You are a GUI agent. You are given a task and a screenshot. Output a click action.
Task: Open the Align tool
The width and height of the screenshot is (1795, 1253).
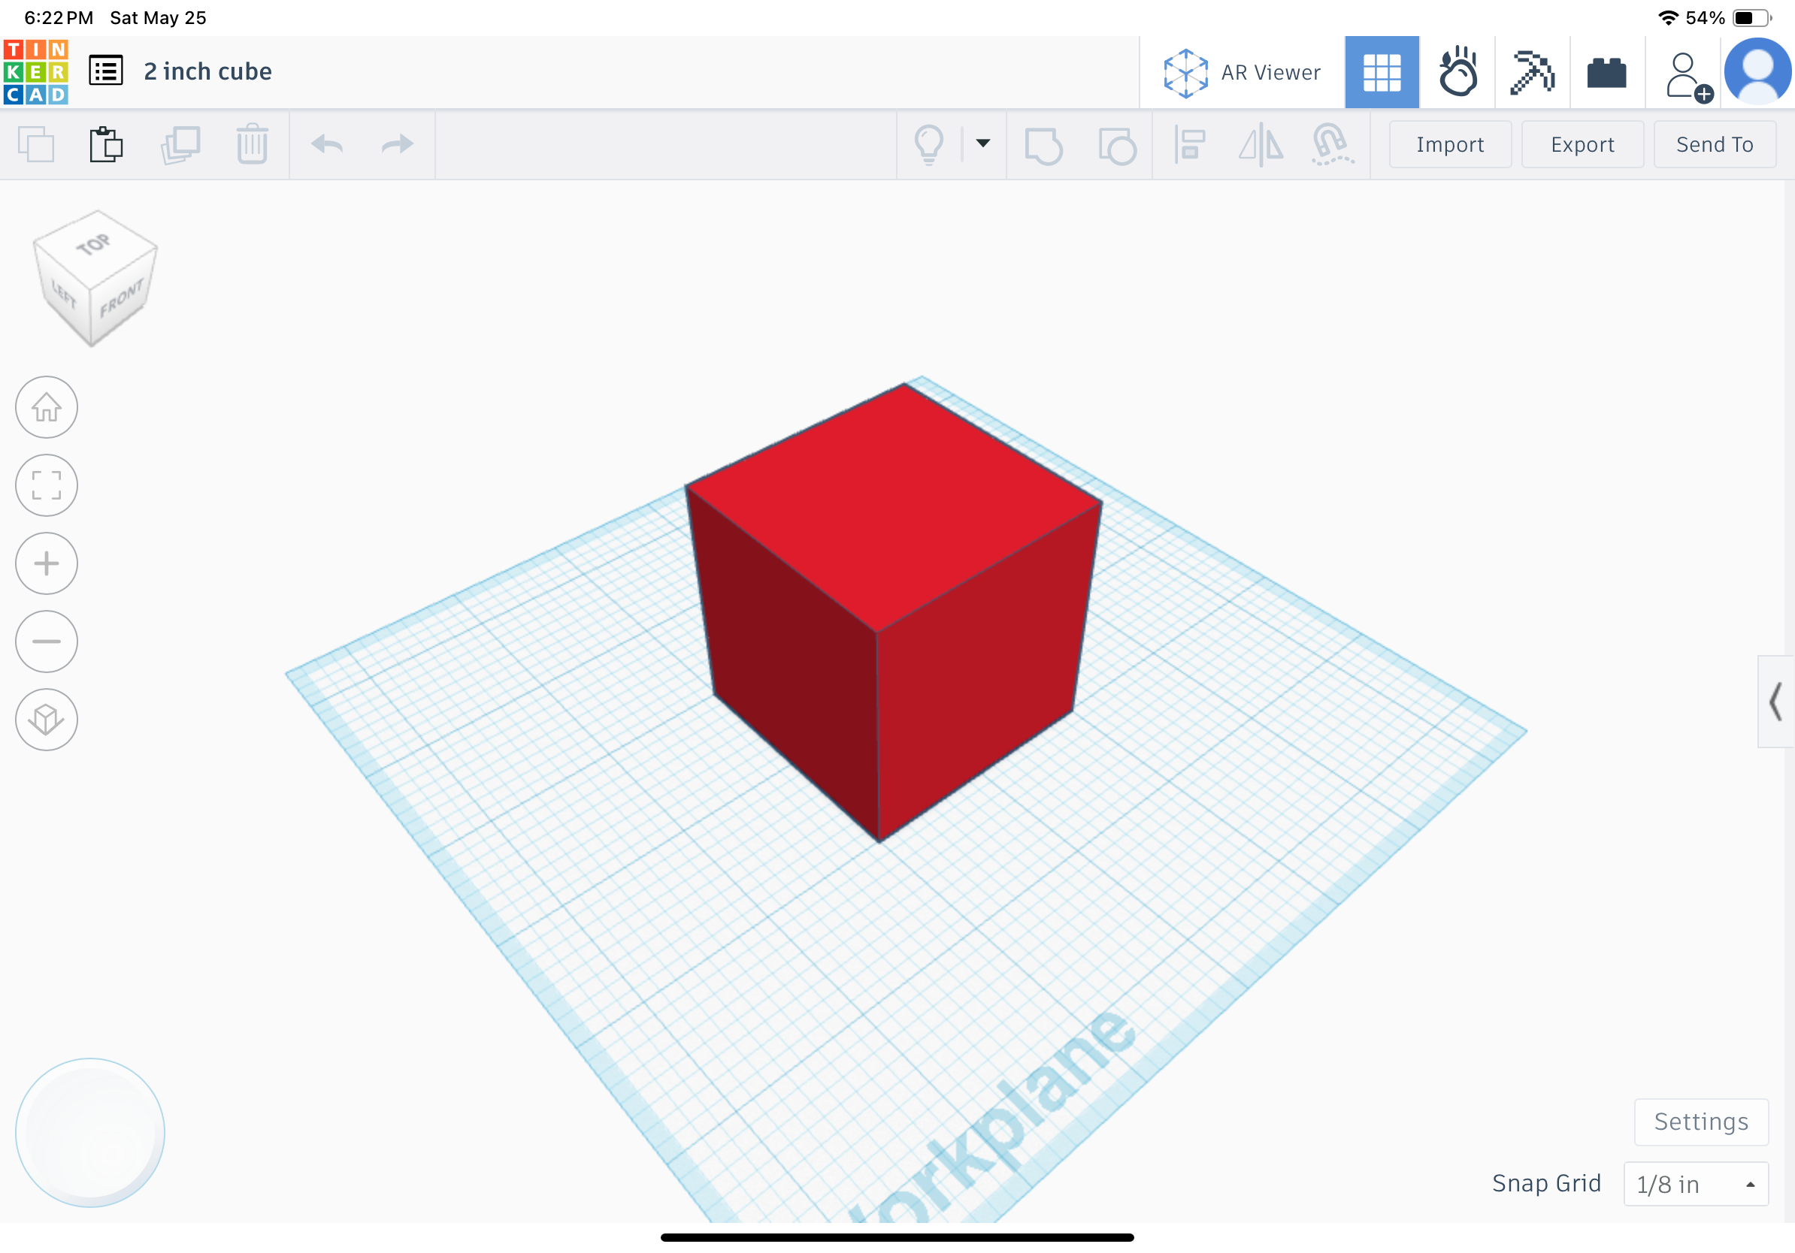[1189, 144]
